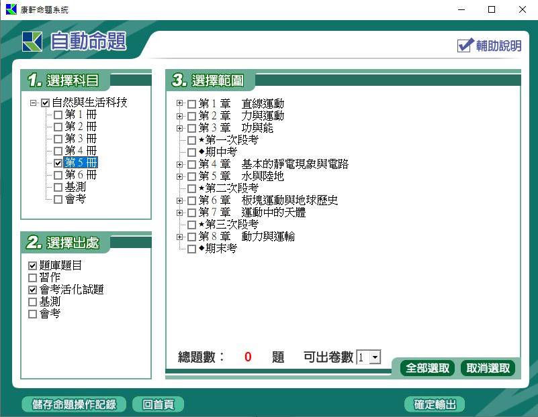
Task: Check ◆期末考 checkbox
Action: click(x=192, y=249)
